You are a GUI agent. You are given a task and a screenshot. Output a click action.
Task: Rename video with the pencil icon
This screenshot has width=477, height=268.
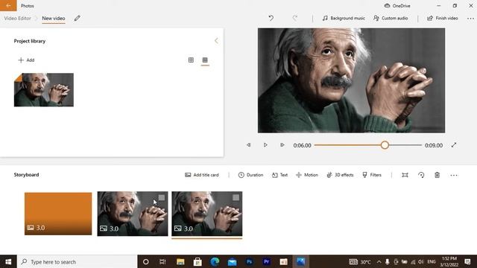click(78, 18)
